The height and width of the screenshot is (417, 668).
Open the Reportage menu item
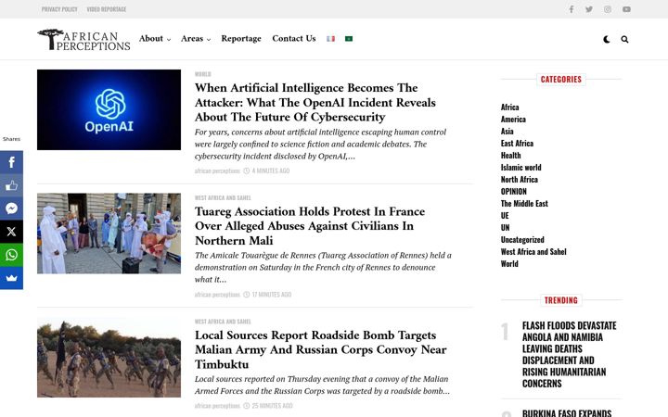pyautogui.click(x=241, y=39)
